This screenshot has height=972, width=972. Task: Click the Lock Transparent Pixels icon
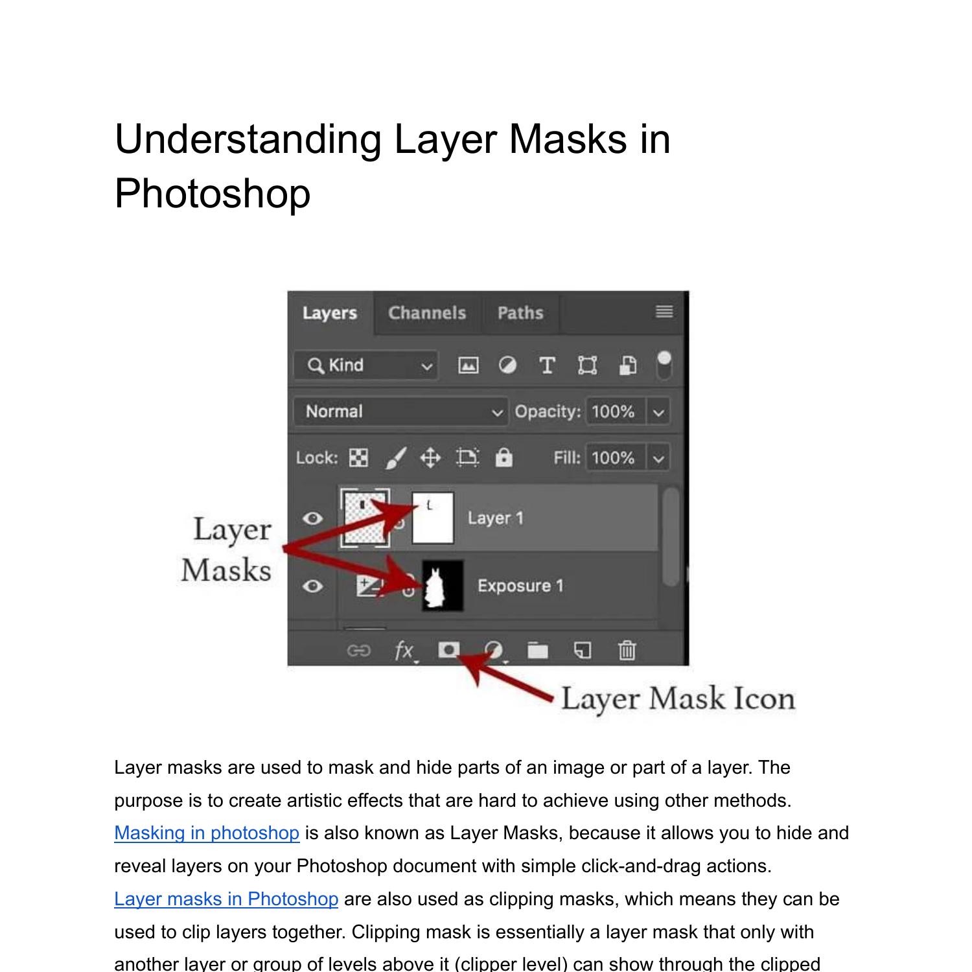pos(359,457)
